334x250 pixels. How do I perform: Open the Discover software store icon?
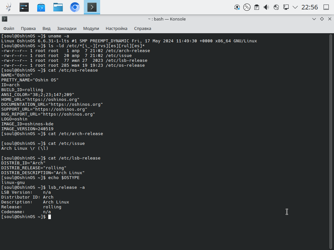tap(41, 7)
